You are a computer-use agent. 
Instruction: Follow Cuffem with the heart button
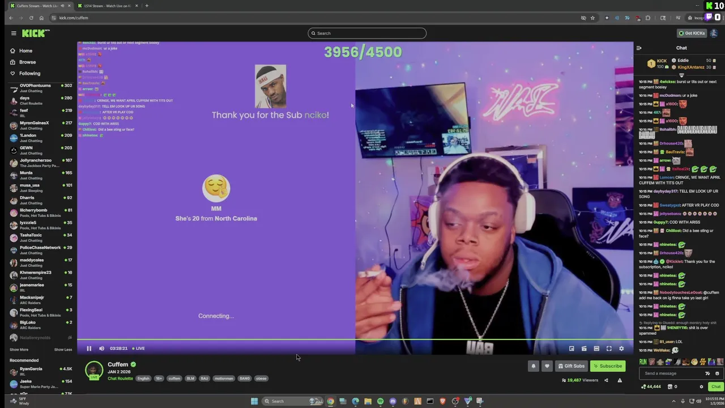pyautogui.click(x=547, y=366)
